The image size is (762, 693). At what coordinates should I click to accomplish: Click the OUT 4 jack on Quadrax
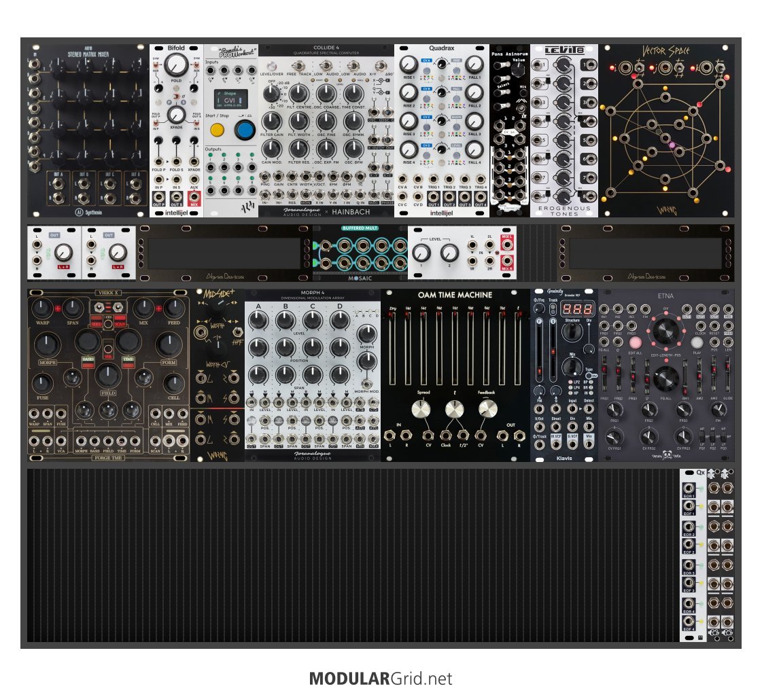point(480,196)
